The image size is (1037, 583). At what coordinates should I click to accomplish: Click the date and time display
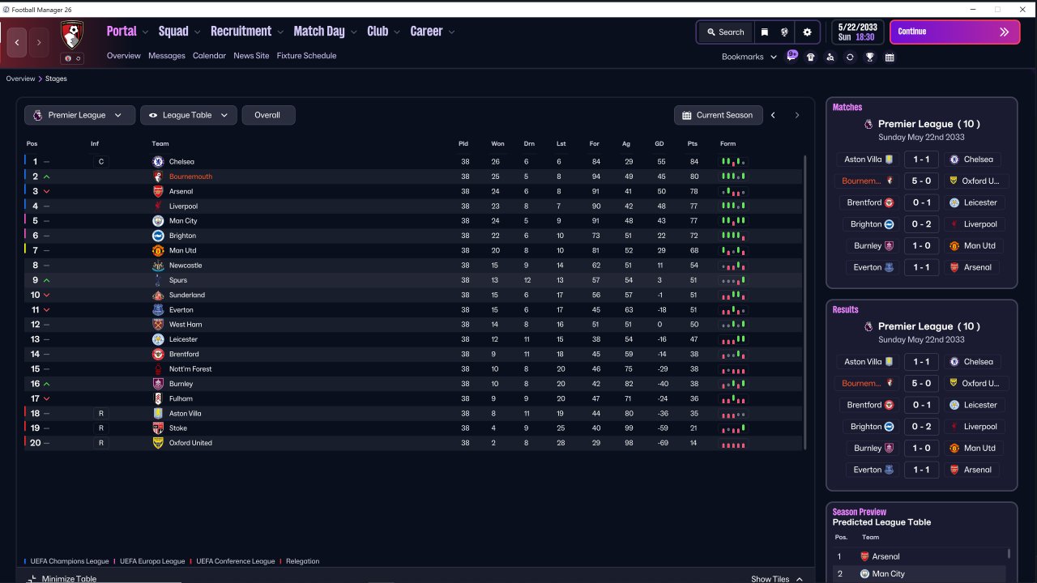(857, 32)
